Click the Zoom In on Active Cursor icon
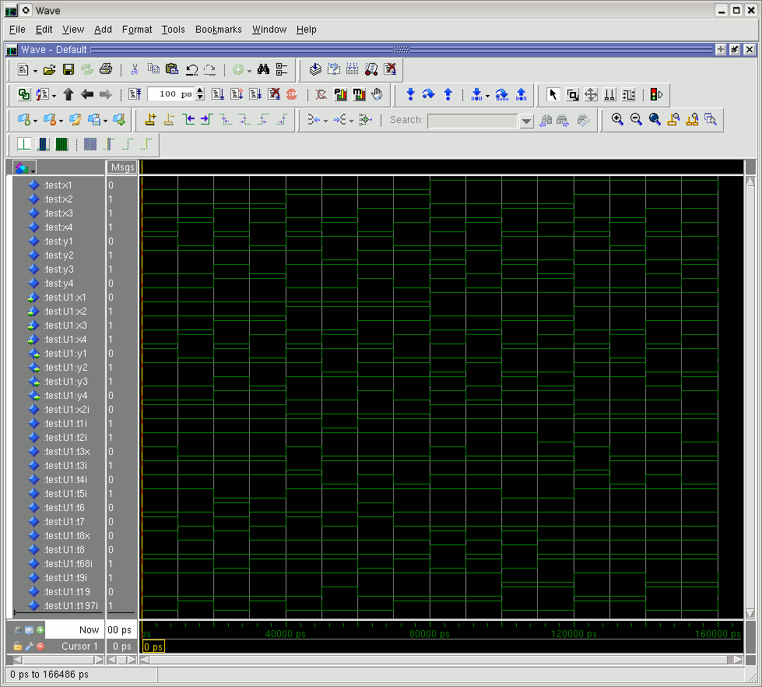Viewport: 762px width, 687px height. tap(673, 120)
